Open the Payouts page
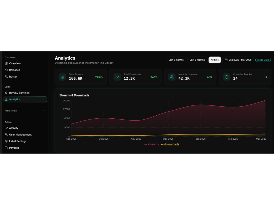 (x=25, y=148)
